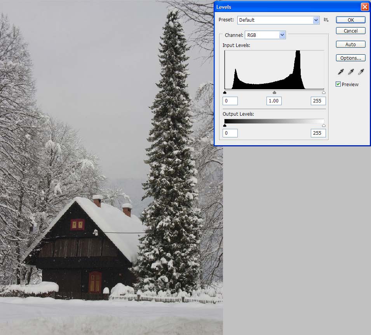Expand the Channel dropdown set to RGB
This screenshot has height=335, width=371.
coord(265,35)
